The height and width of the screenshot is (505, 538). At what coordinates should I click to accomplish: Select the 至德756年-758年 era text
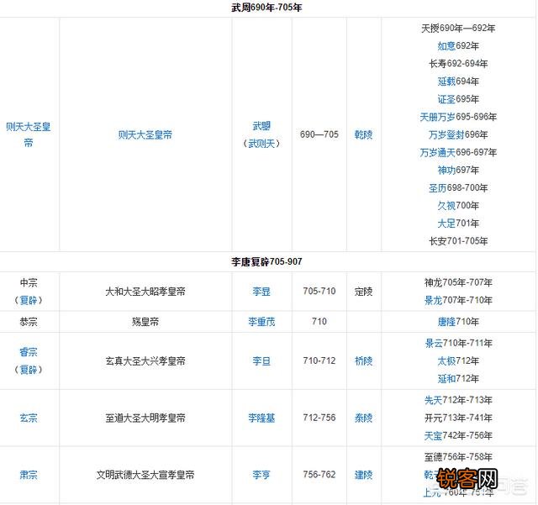click(x=458, y=457)
